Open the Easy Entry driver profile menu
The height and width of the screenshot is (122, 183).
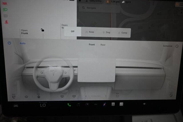point(94,1)
